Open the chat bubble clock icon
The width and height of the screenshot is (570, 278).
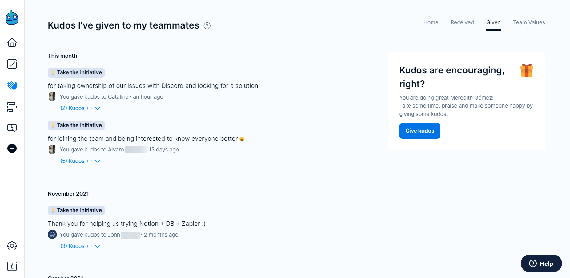click(x=12, y=128)
